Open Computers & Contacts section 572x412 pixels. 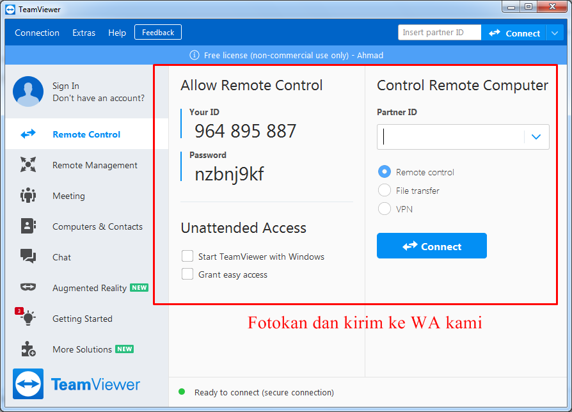(87, 226)
